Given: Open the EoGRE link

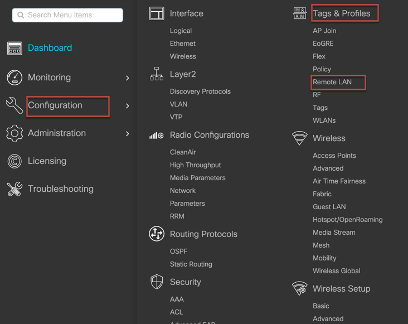Looking at the screenshot, I should pos(323,43).
